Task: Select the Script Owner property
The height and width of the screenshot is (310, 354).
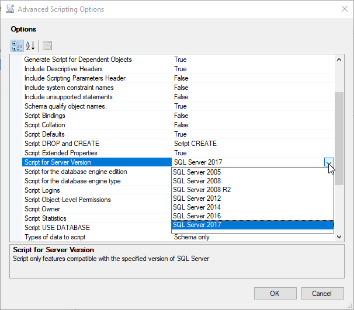Action: tap(97, 209)
